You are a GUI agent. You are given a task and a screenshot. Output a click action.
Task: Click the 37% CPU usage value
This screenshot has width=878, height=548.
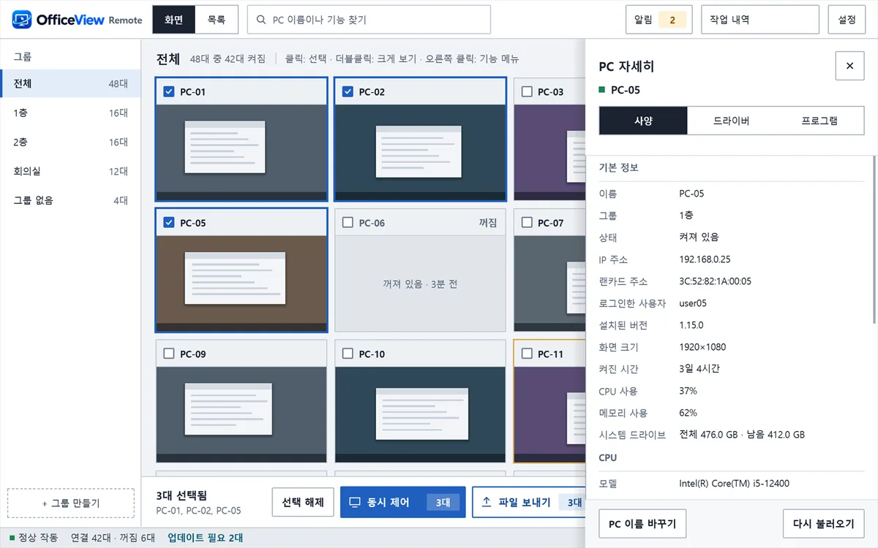(688, 391)
